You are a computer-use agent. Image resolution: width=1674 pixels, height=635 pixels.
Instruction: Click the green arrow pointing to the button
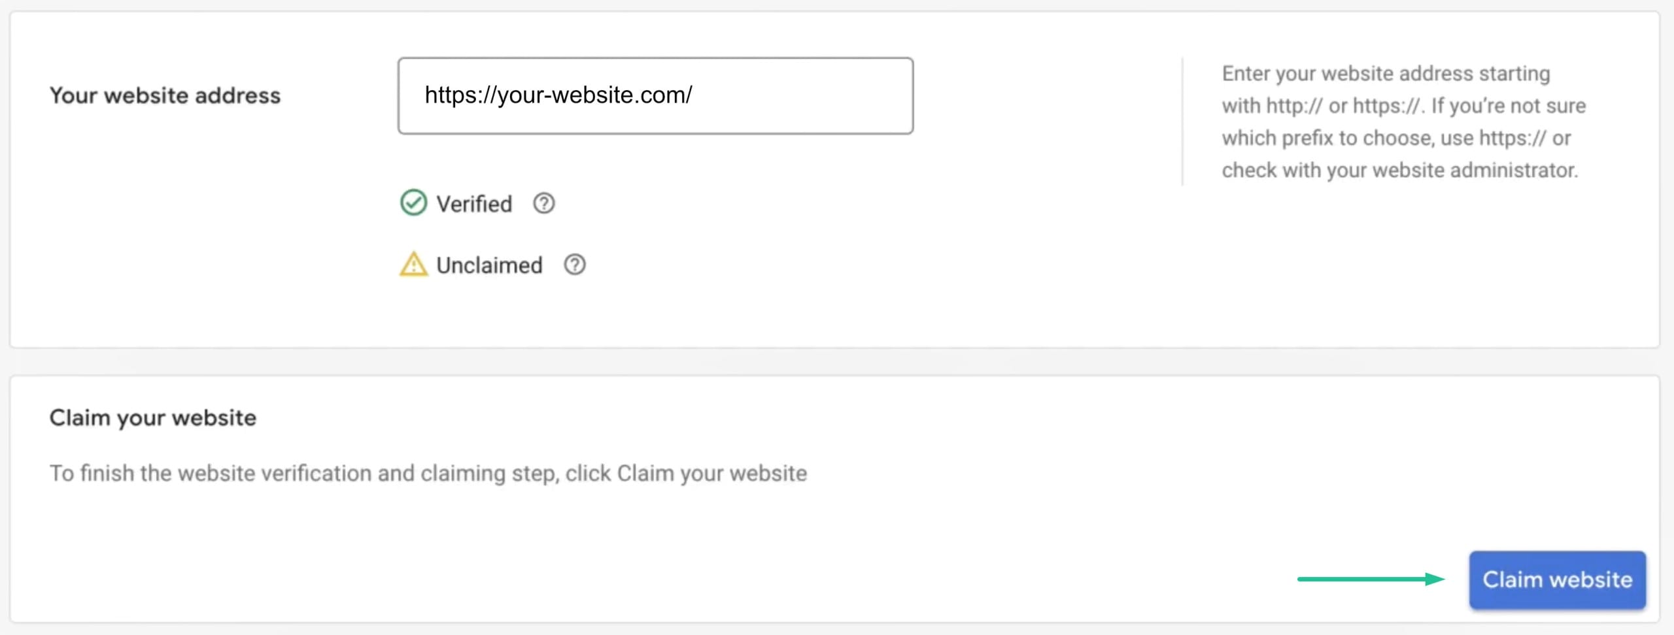(x=1371, y=579)
